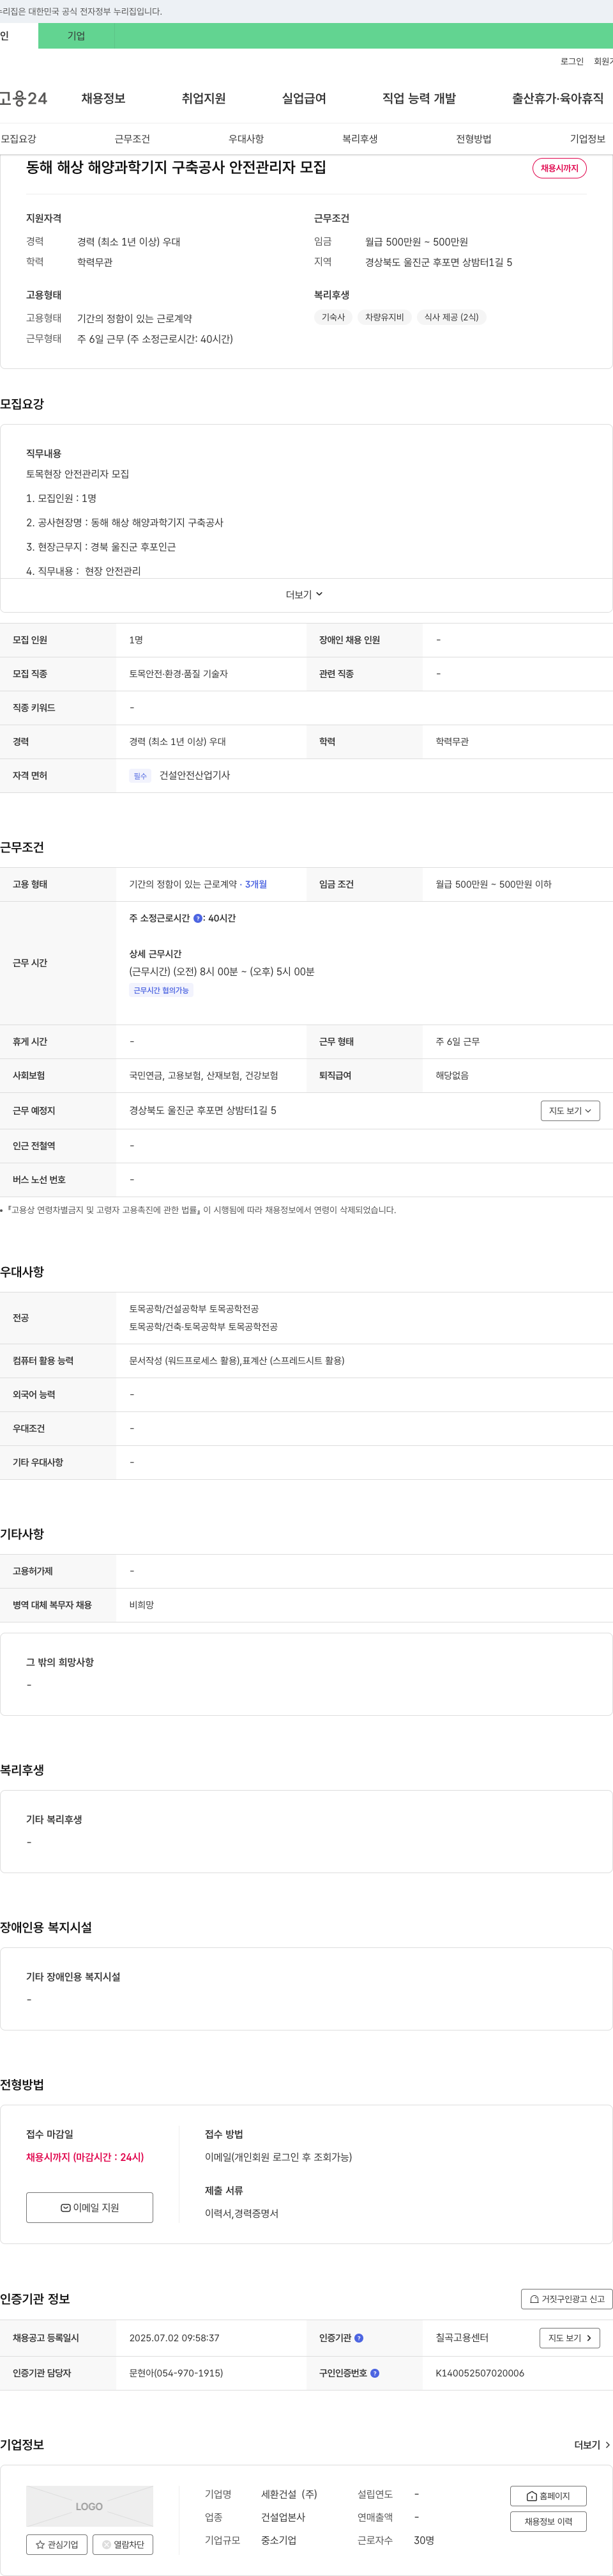Click the 기숙사 benefit tag
613x2576 pixels.
[333, 317]
